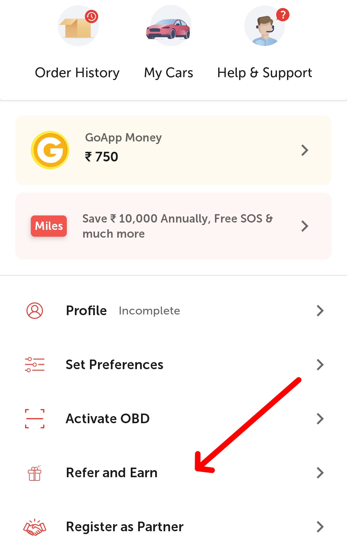The height and width of the screenshot is (538, 347).
Task: Tap the Refer and Earn gift icon
Action: click(x=35, y=473)
